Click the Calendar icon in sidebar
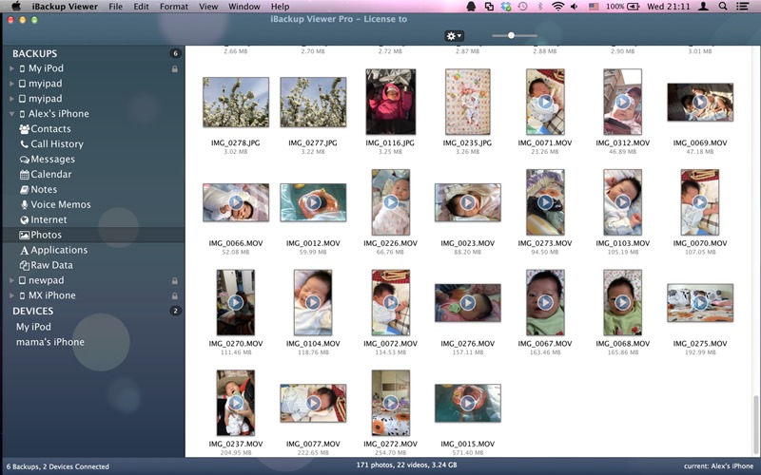 [24, 175]
